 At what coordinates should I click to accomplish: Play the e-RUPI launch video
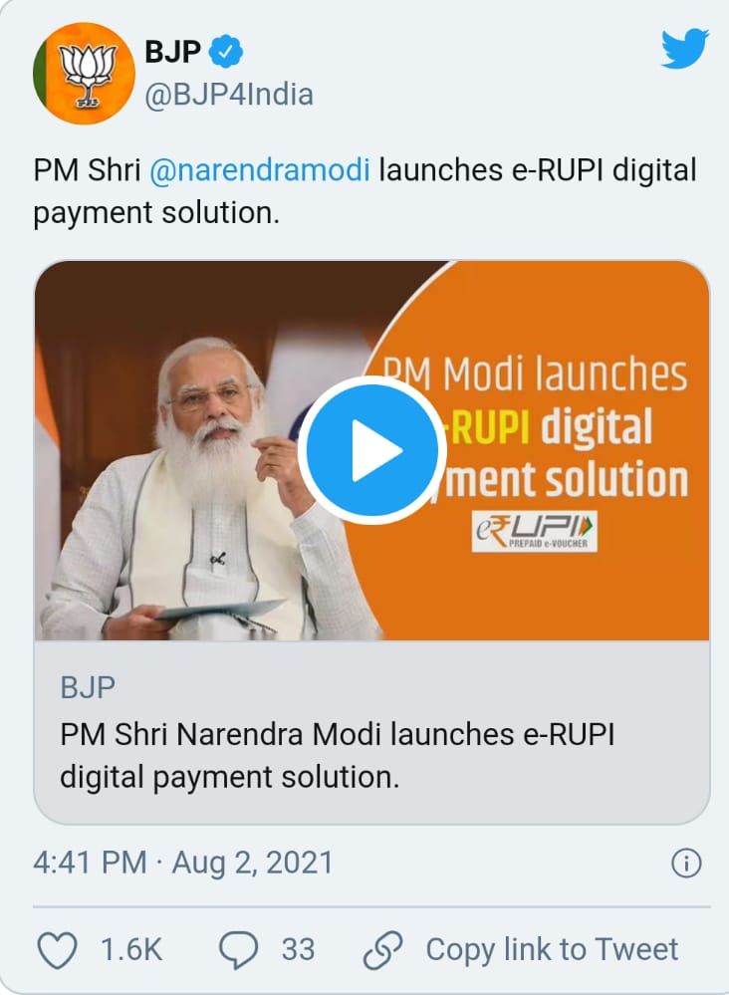pyautogui.click(x=372, y=450)
